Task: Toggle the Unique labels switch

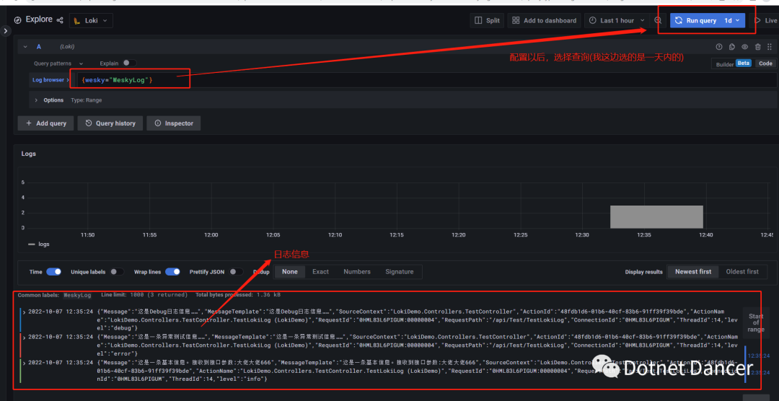Action: pyautogui.click(x=118, y=272)
